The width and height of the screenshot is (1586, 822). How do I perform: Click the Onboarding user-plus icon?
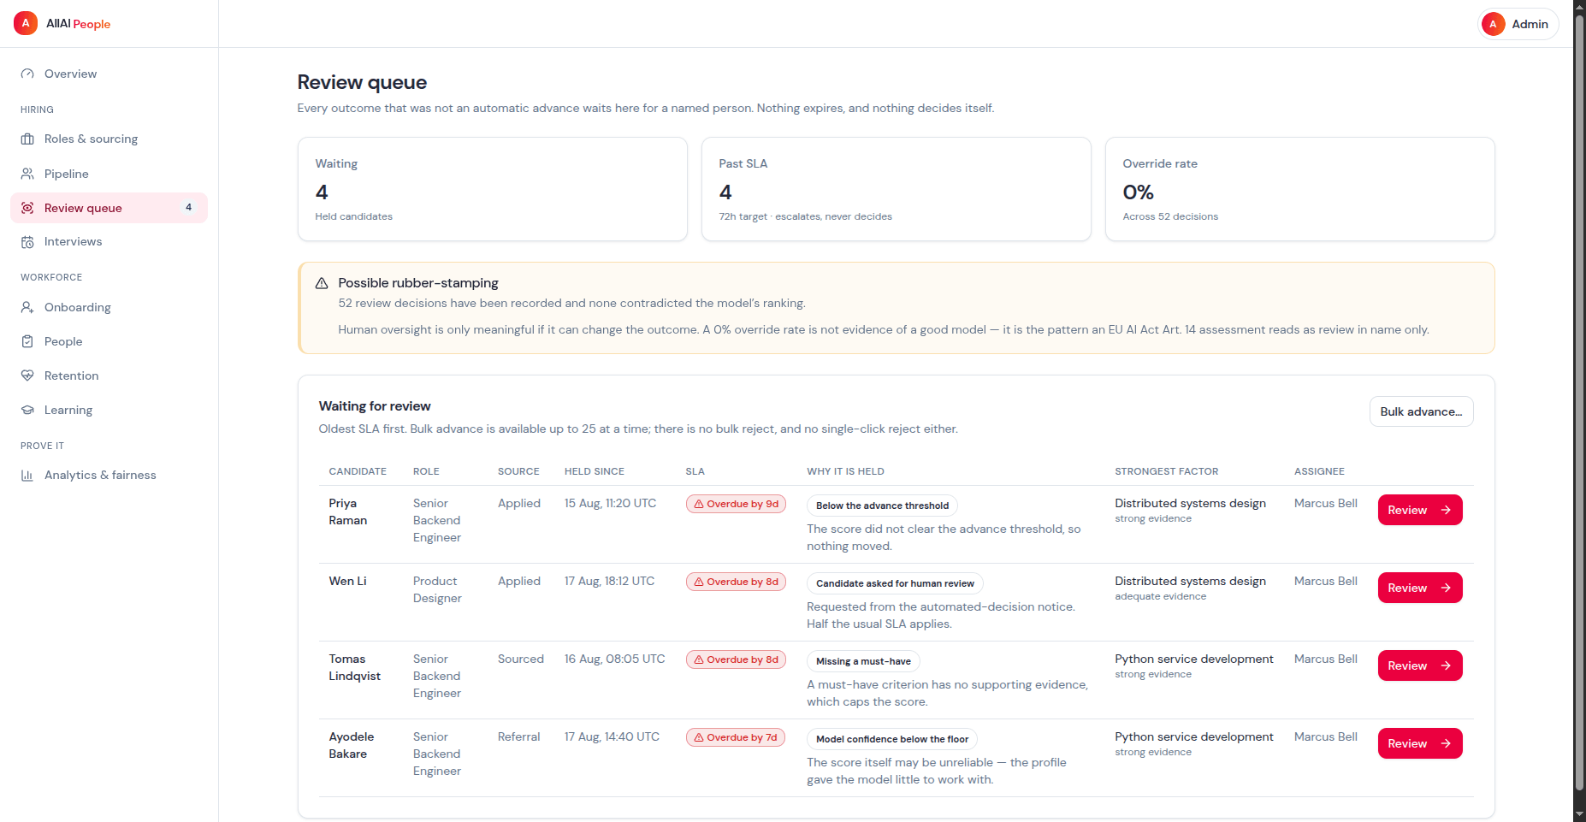click(x=27, y=307)
